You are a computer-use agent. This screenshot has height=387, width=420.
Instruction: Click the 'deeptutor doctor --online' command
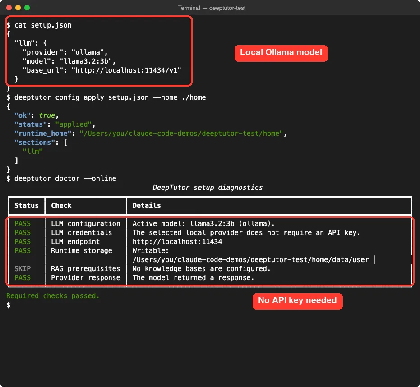tap(65, 179)
